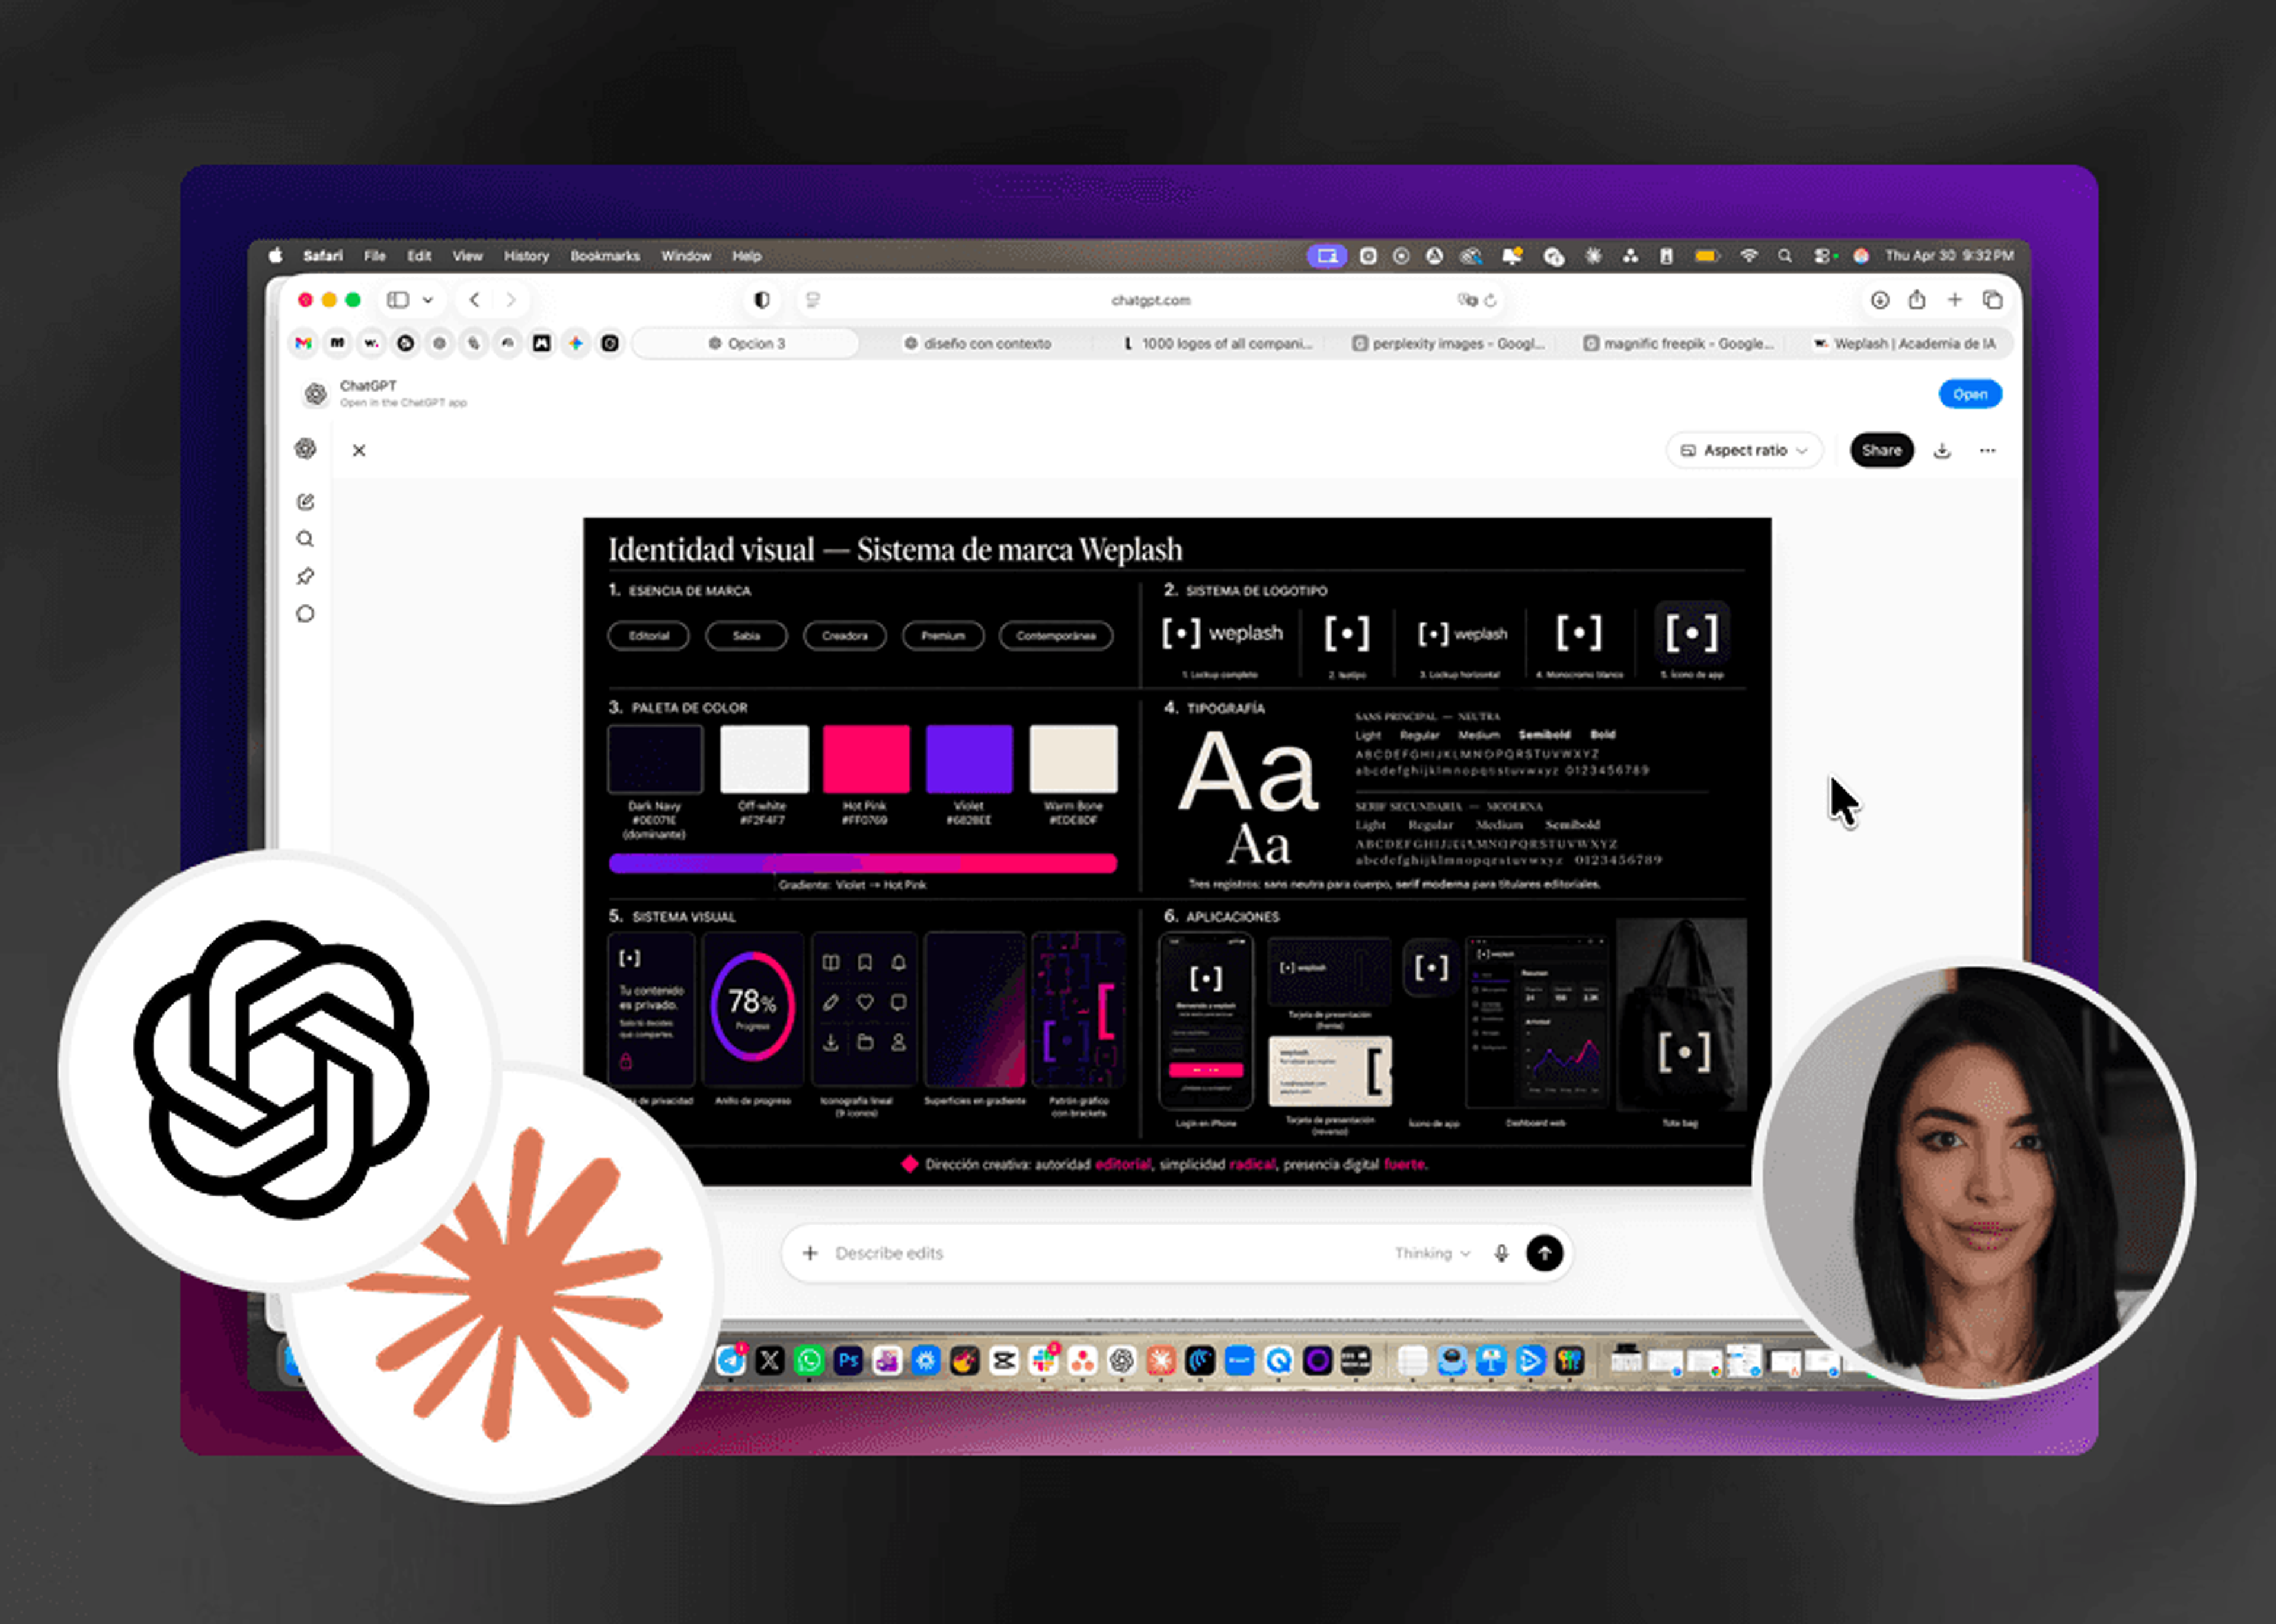2276x1624 pixels.
Task: Open Safari downloads icon
Action: click(x=1880, y=300)
